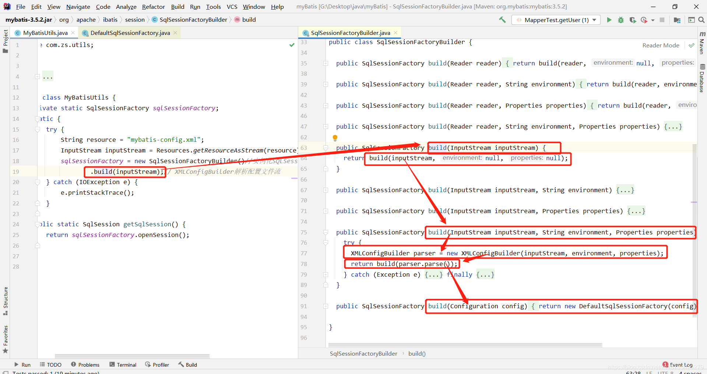
Task: Expand the {...} body at line 71
Action: [x=636, y=211]
